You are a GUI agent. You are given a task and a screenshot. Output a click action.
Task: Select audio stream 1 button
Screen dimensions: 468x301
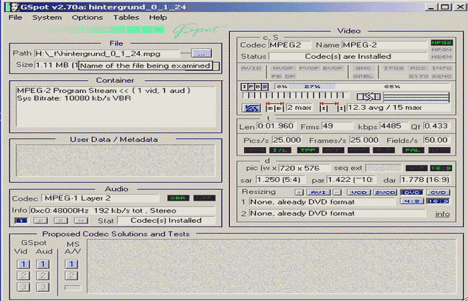[21, 220]
